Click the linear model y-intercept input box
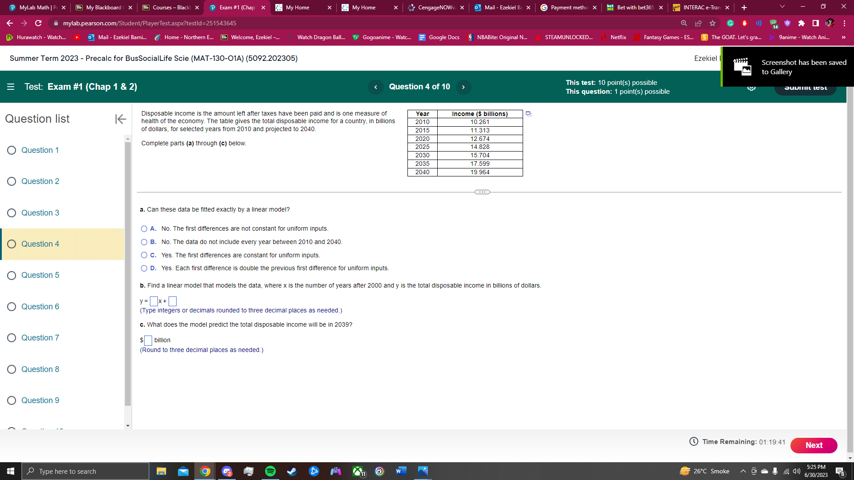The image size is (854, 480). click(x=173, y=301)
